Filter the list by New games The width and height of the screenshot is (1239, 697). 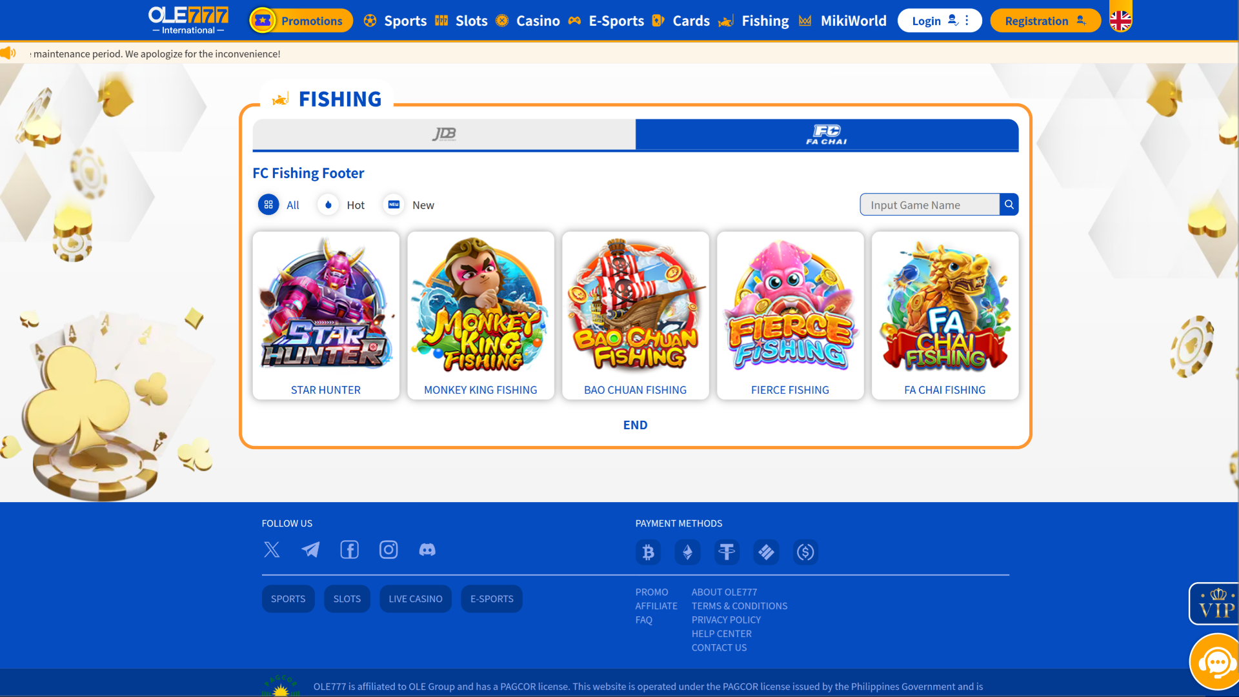tap(408, 205)
